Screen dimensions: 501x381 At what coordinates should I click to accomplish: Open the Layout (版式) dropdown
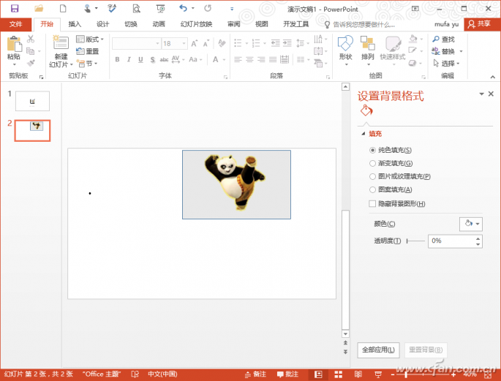tap(90, 39)
